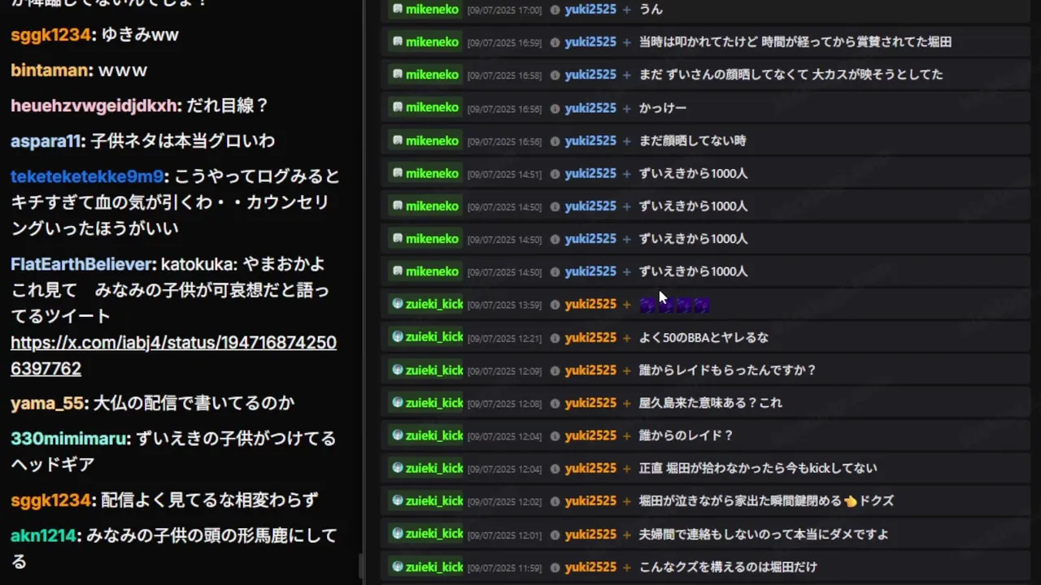
Task: Click info icon on the 12:01 log row
Action: click(555, 535)
